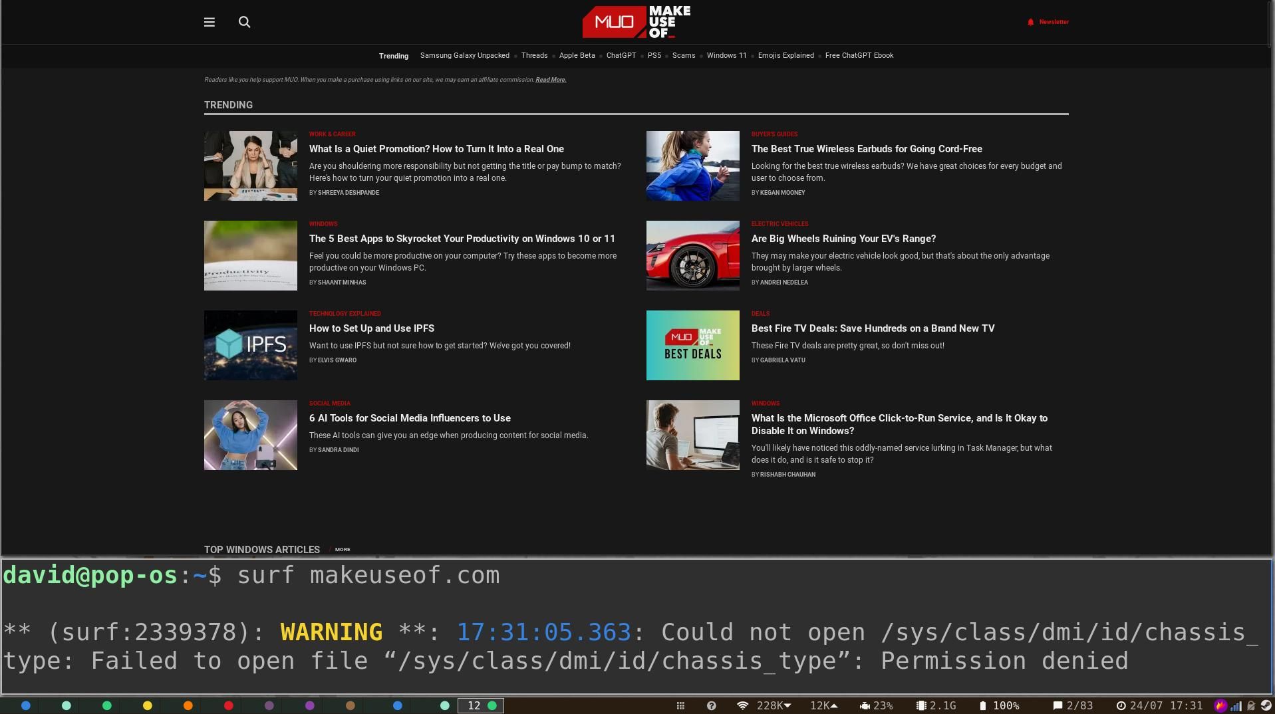The image size is (1275, 714).
Task: Select Windows 11 in the Trending bar
Action: [x=726, y=56]
